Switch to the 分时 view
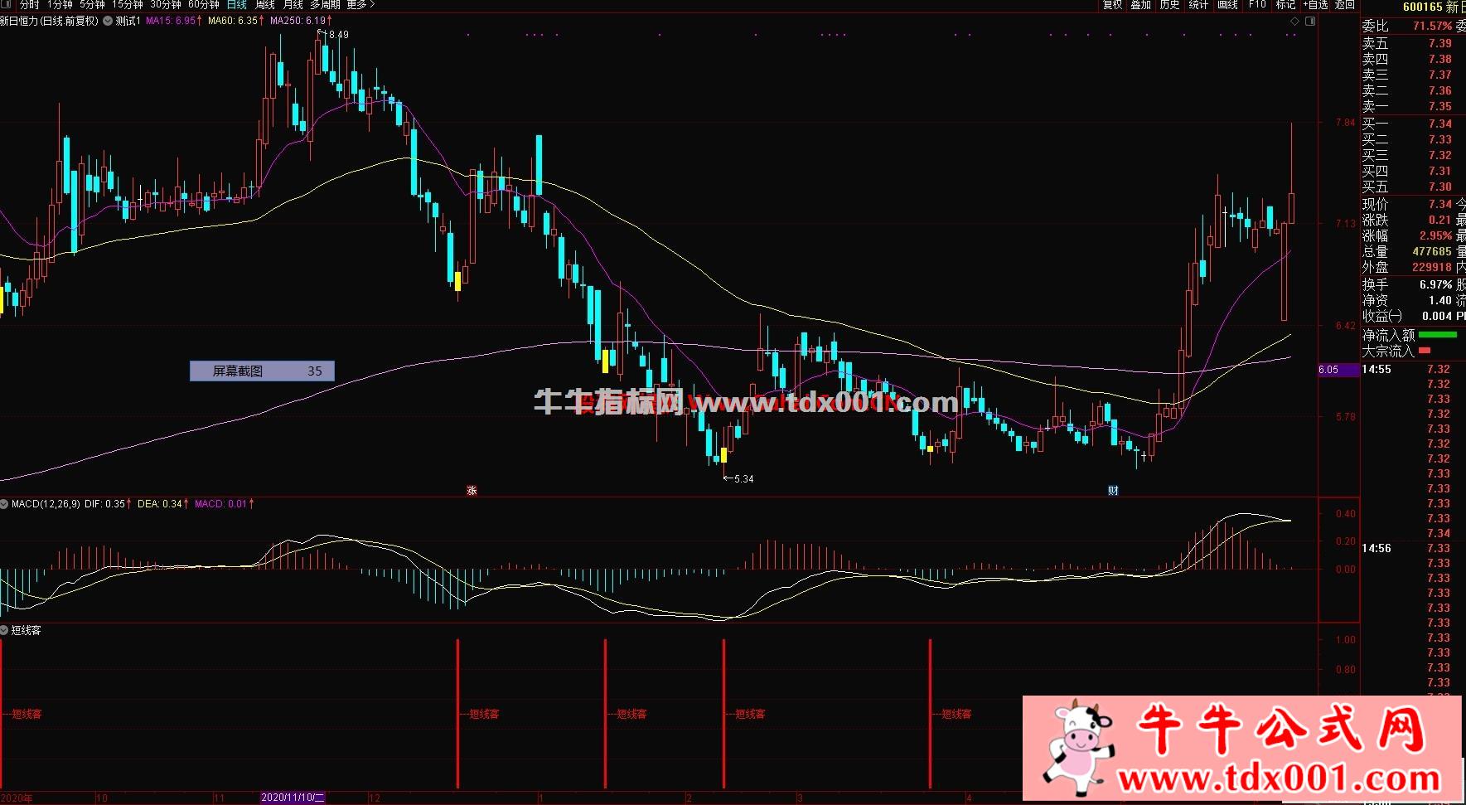The height and width of the screenshot is (805, 1466). pos(30,5)
